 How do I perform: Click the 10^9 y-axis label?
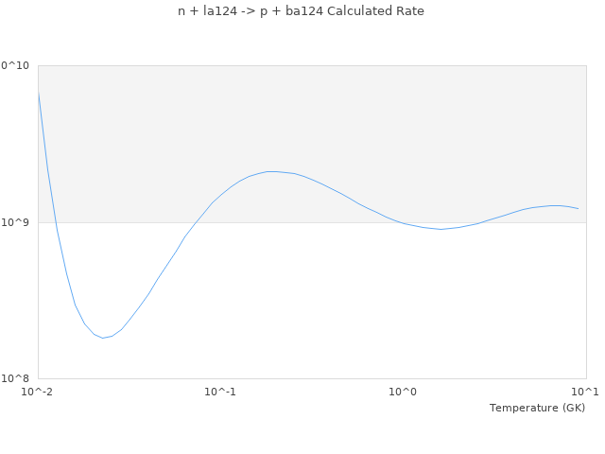point(18,222)
